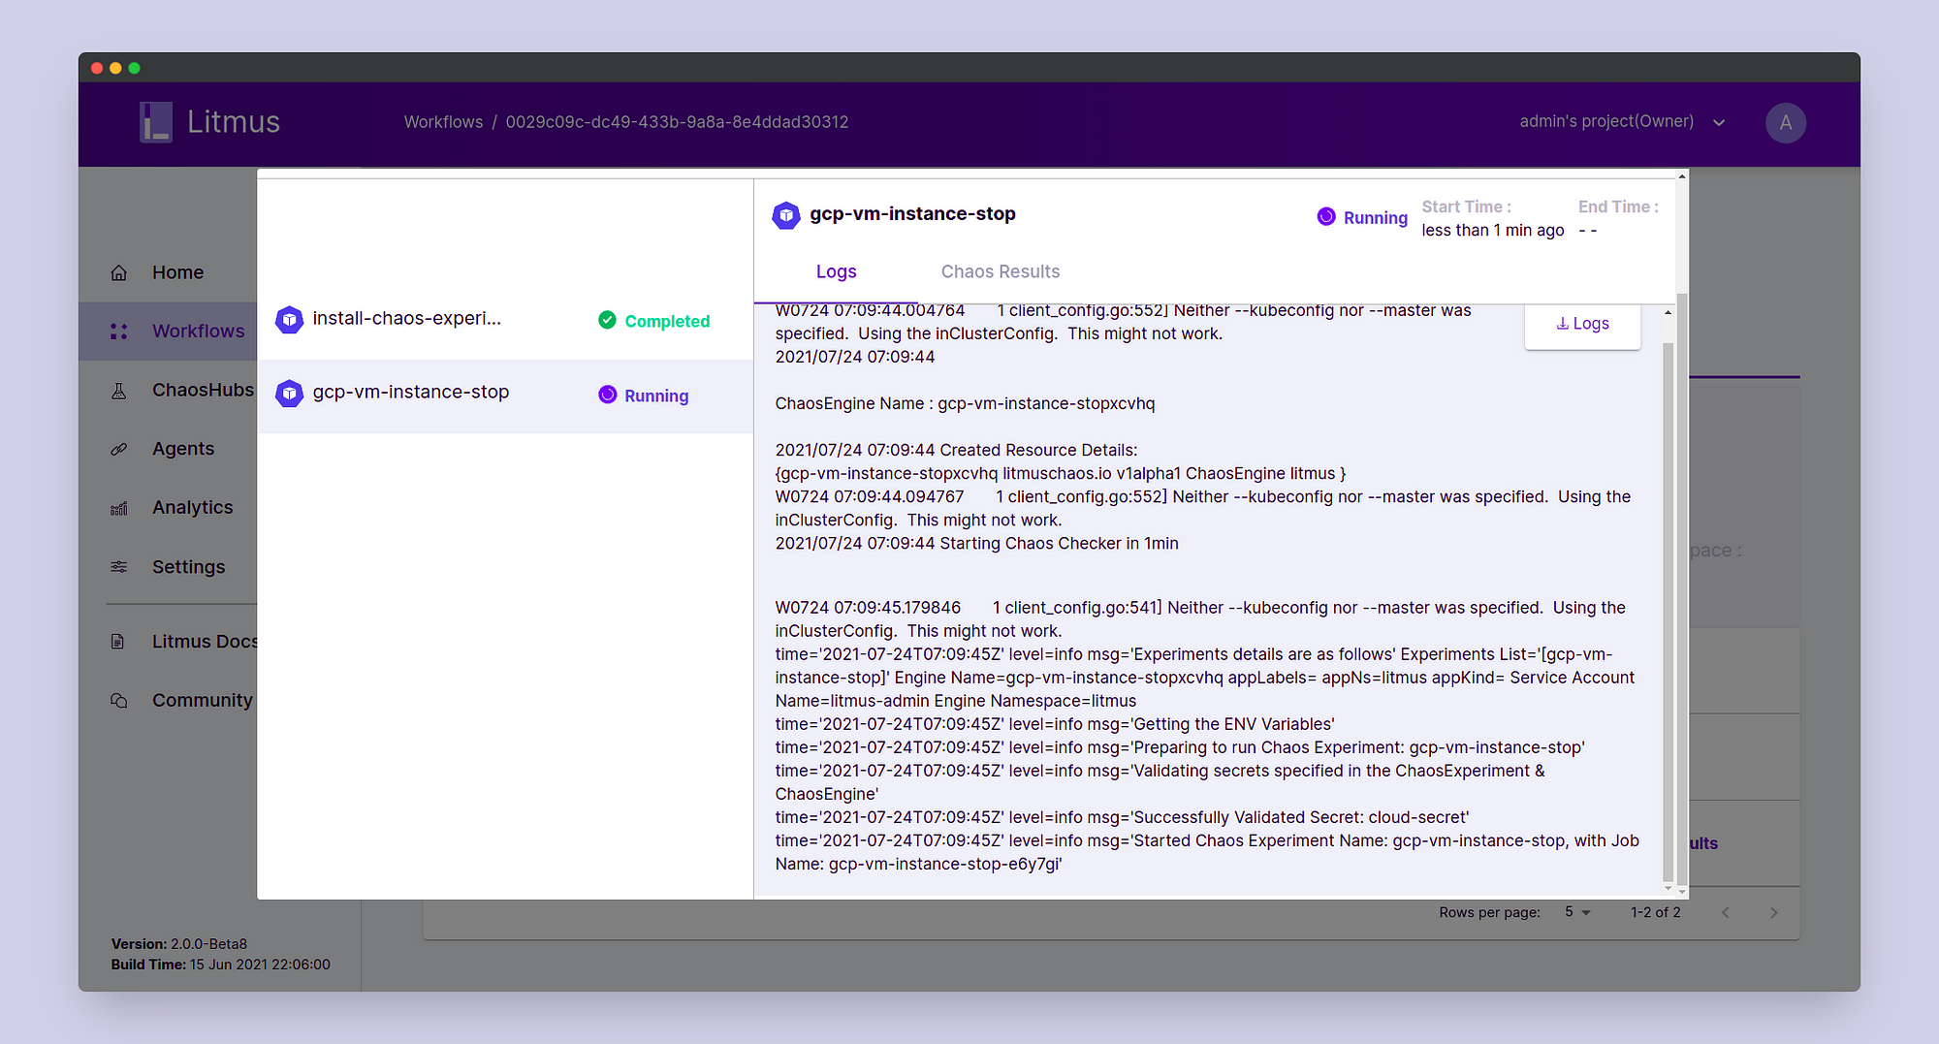The image size is (1939, 1044).
Task: Click the 'less than 1 min ago' start time
Action: pyautogui.click(x=1492, y=231)
